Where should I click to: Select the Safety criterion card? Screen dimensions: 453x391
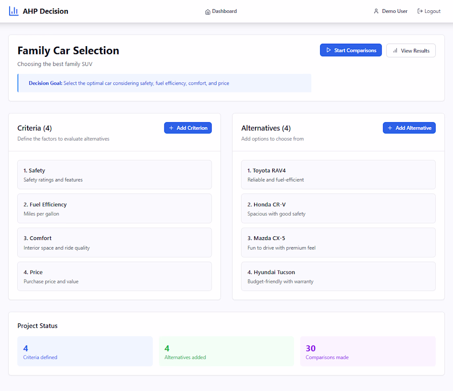[x=114, y=175]
